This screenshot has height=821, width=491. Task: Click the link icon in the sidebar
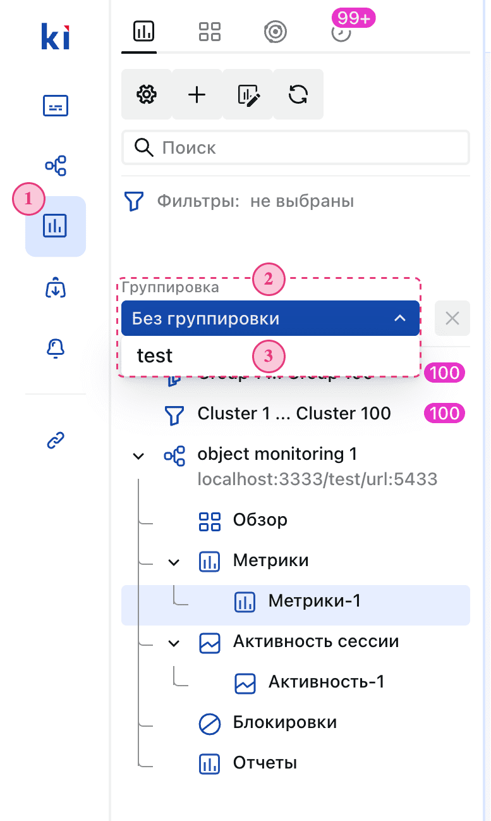56,440
